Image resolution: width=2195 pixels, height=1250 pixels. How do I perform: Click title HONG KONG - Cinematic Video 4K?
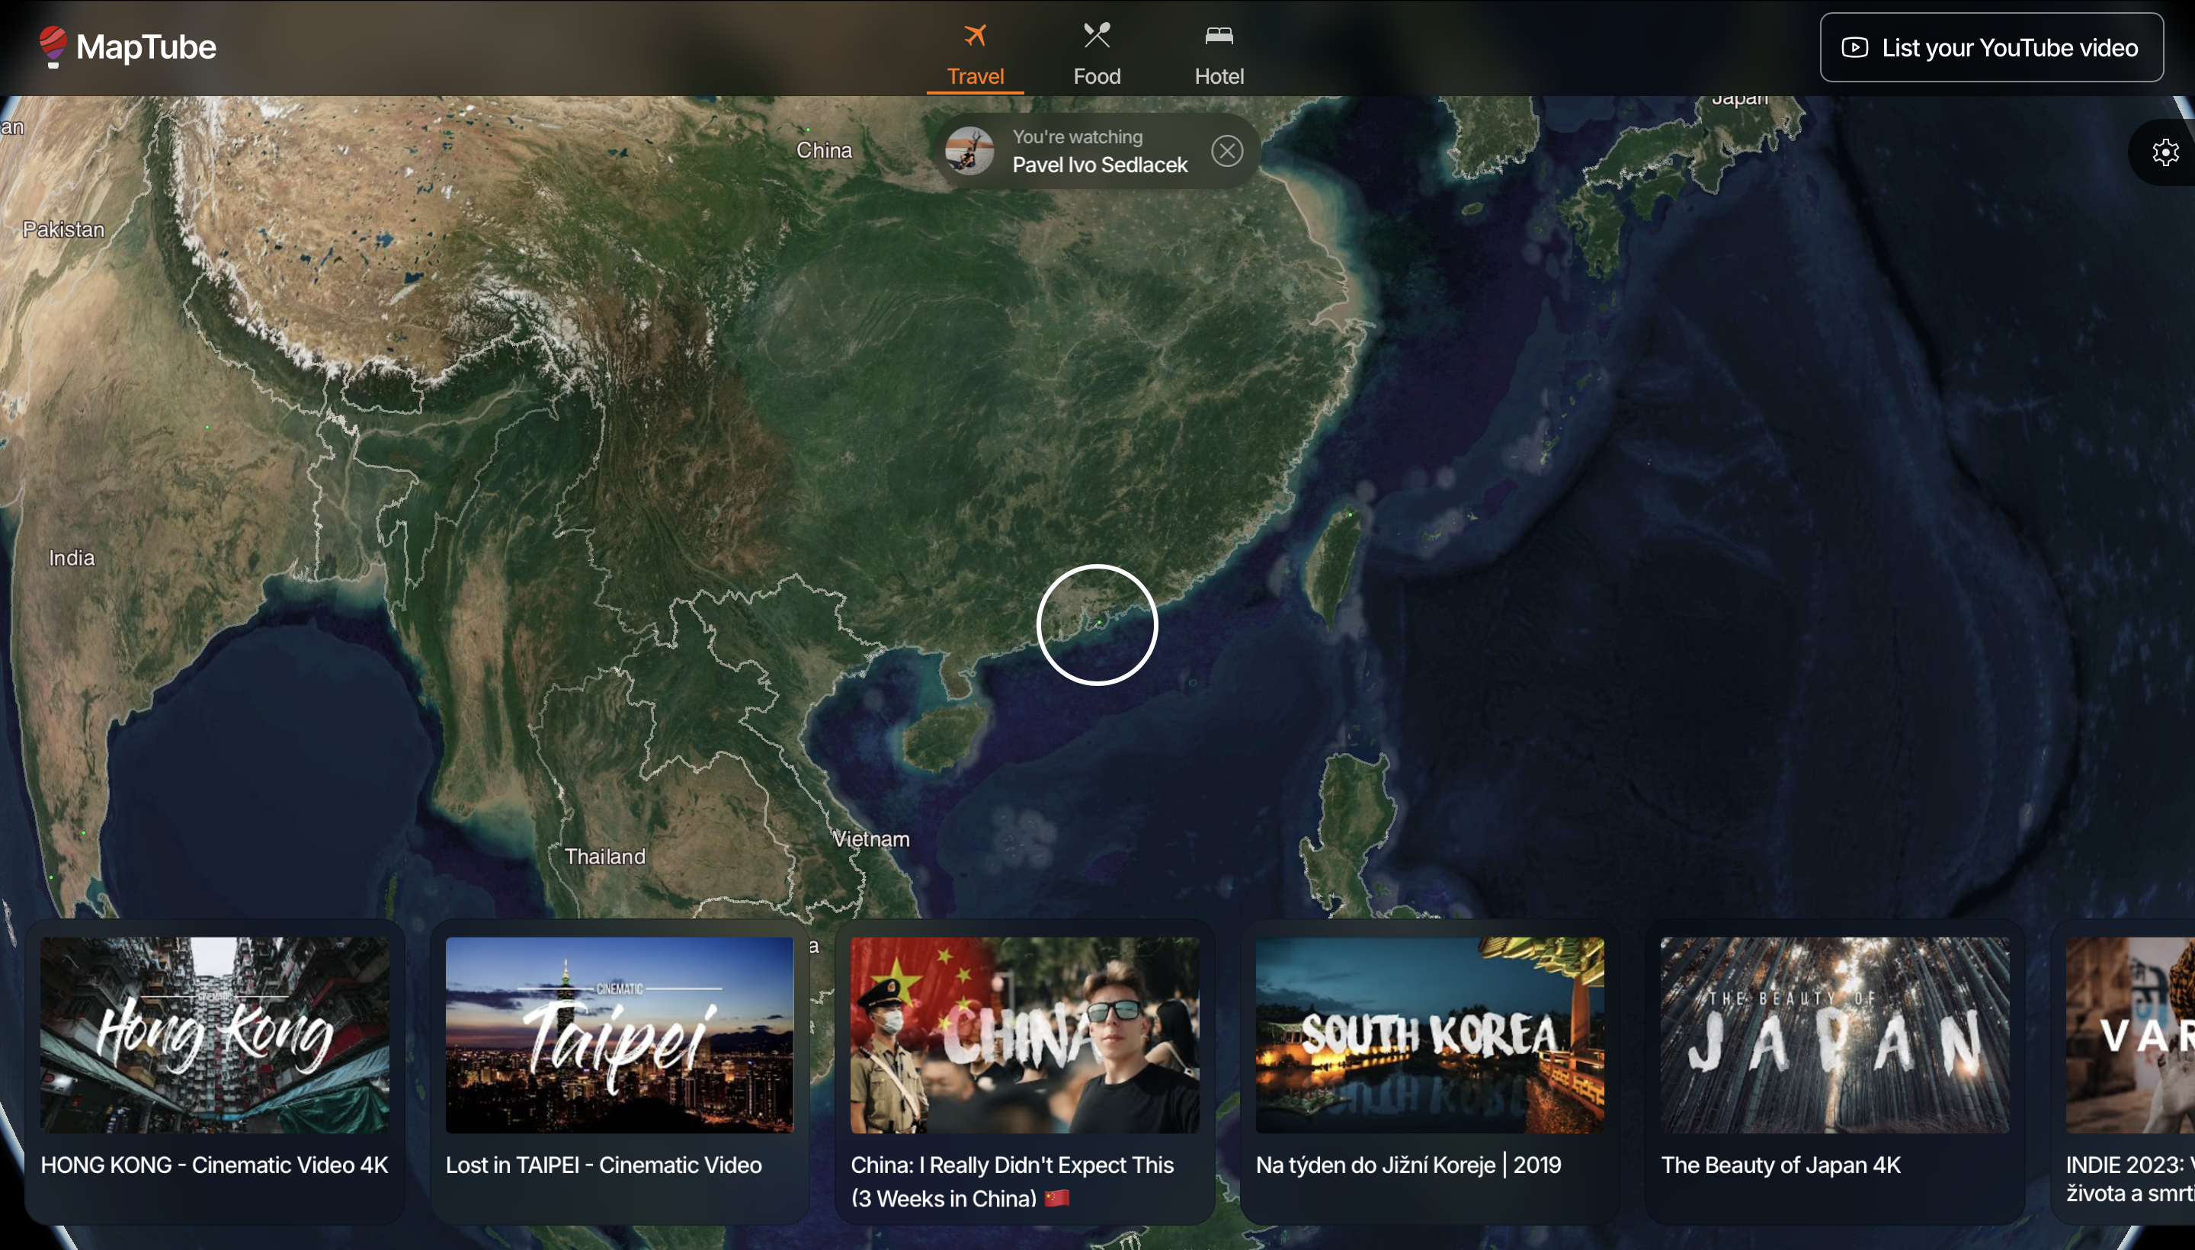coord(215,1165)
